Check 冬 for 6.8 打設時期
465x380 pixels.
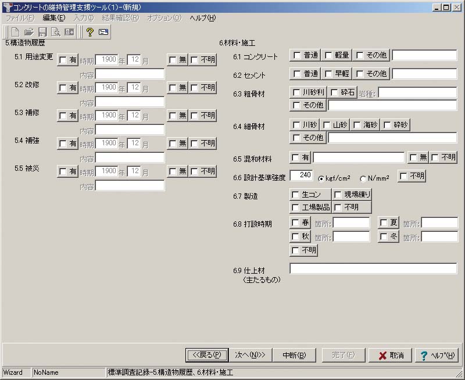pos(388,236)
